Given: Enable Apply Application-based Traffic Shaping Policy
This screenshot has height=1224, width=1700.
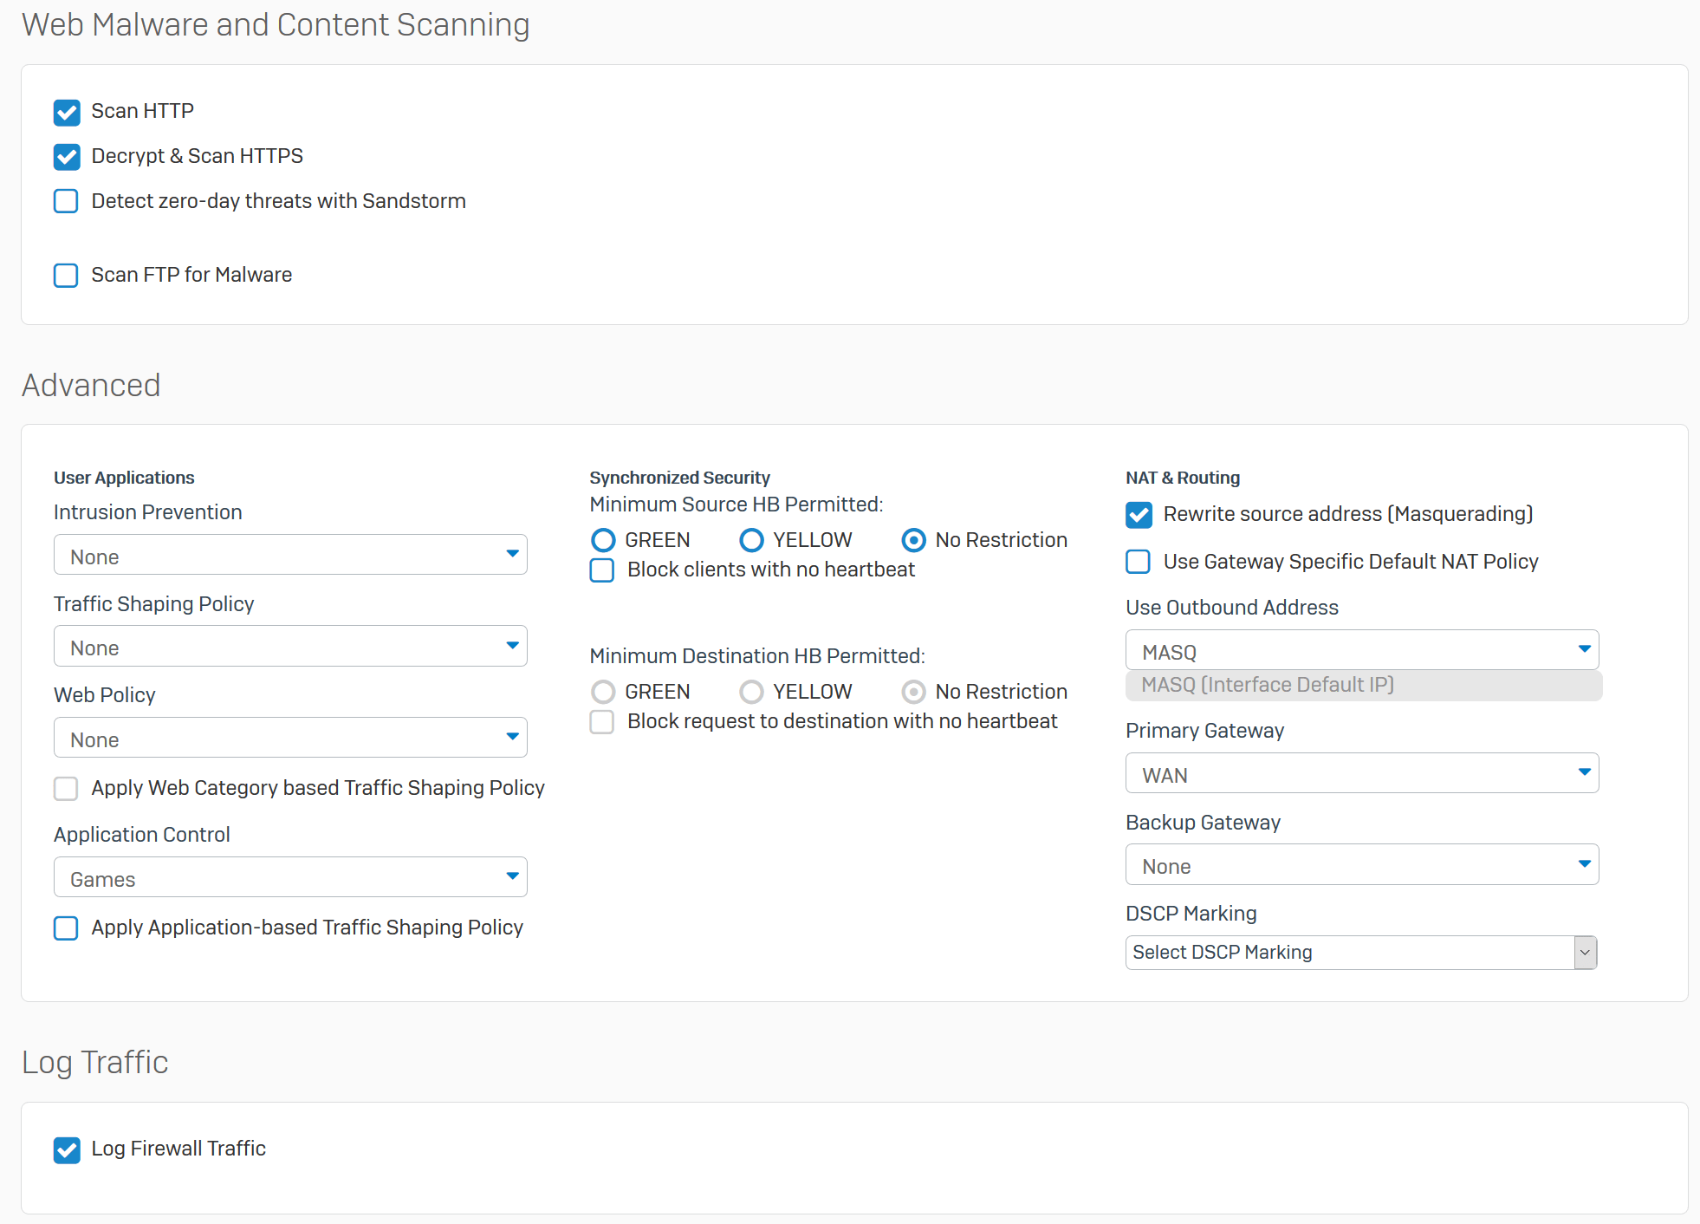Looking at the screenshot, I should [66, 928].
